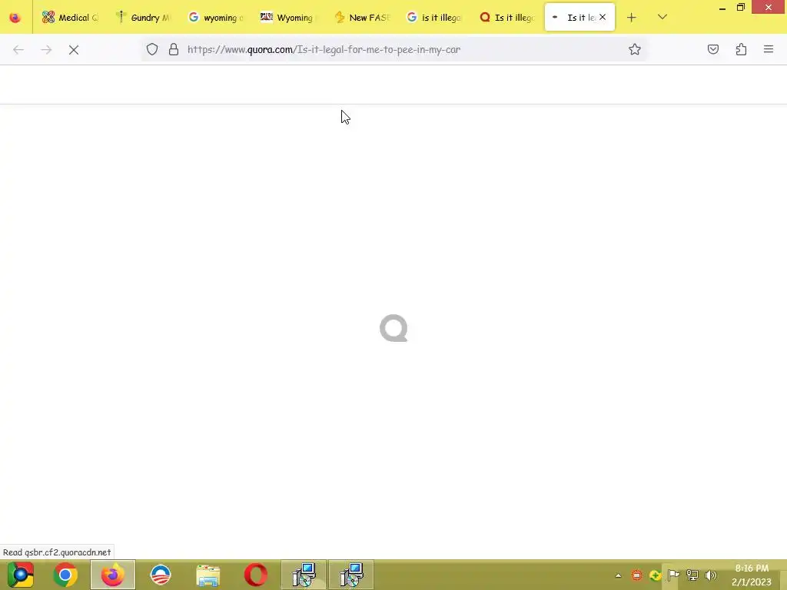Click the Action Center flag tray icon

point(673,575)
